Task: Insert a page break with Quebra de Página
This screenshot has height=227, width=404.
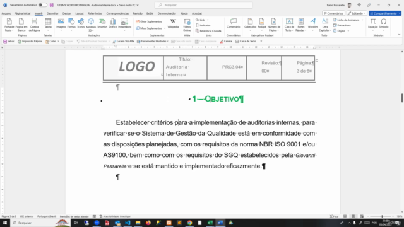Action: 34,25
